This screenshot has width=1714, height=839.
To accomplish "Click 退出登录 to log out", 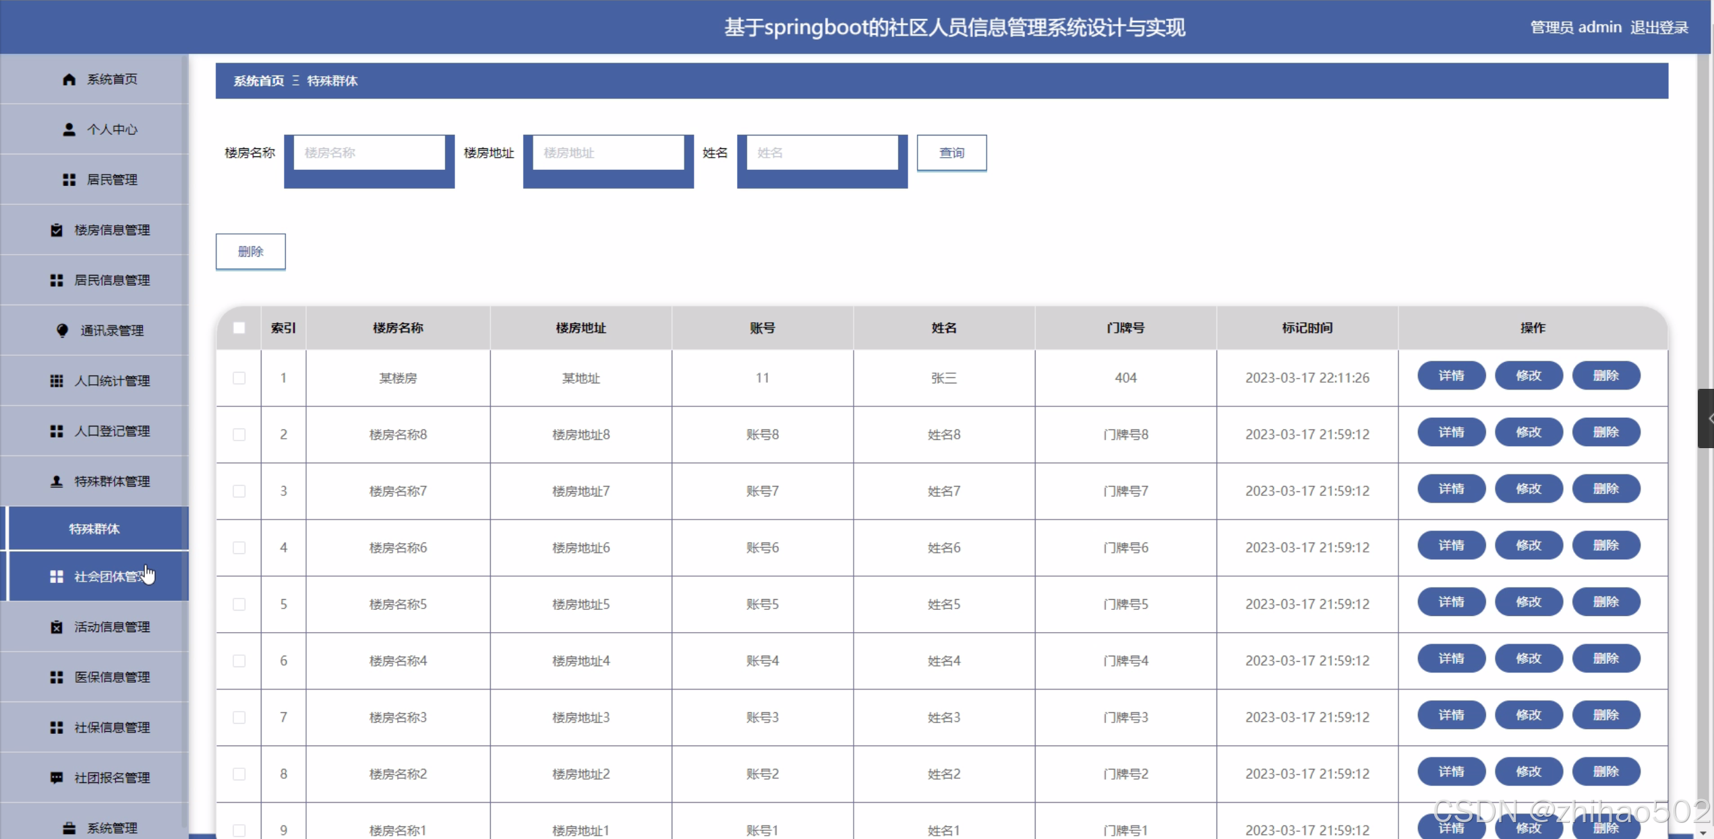I will pyautogui.click(x=1659, y=28).
